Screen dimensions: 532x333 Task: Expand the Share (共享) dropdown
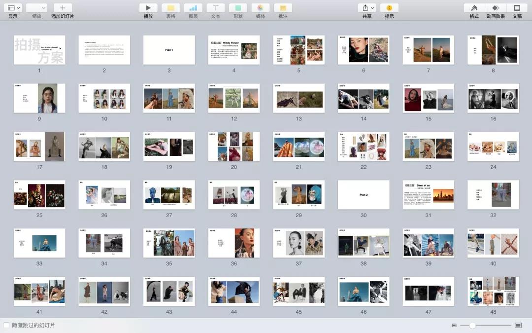point(367,8)
